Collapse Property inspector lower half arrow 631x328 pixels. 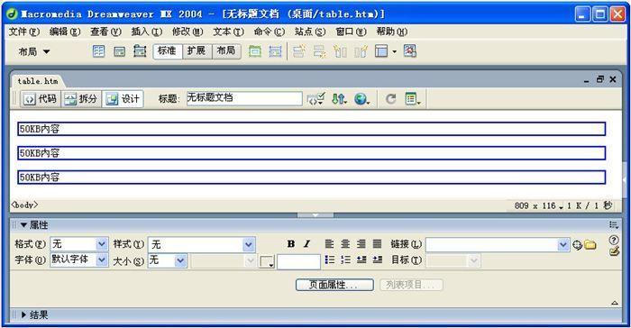click(x=615, y=303)
